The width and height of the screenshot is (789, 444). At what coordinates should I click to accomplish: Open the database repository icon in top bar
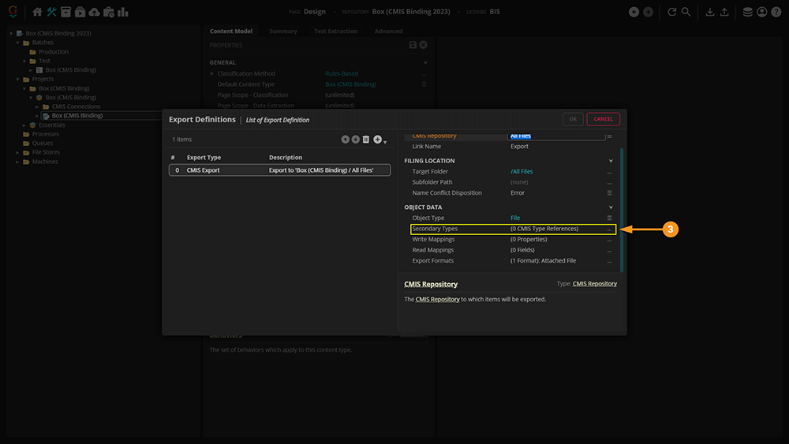pyautogui.click(x=747, y=12)
